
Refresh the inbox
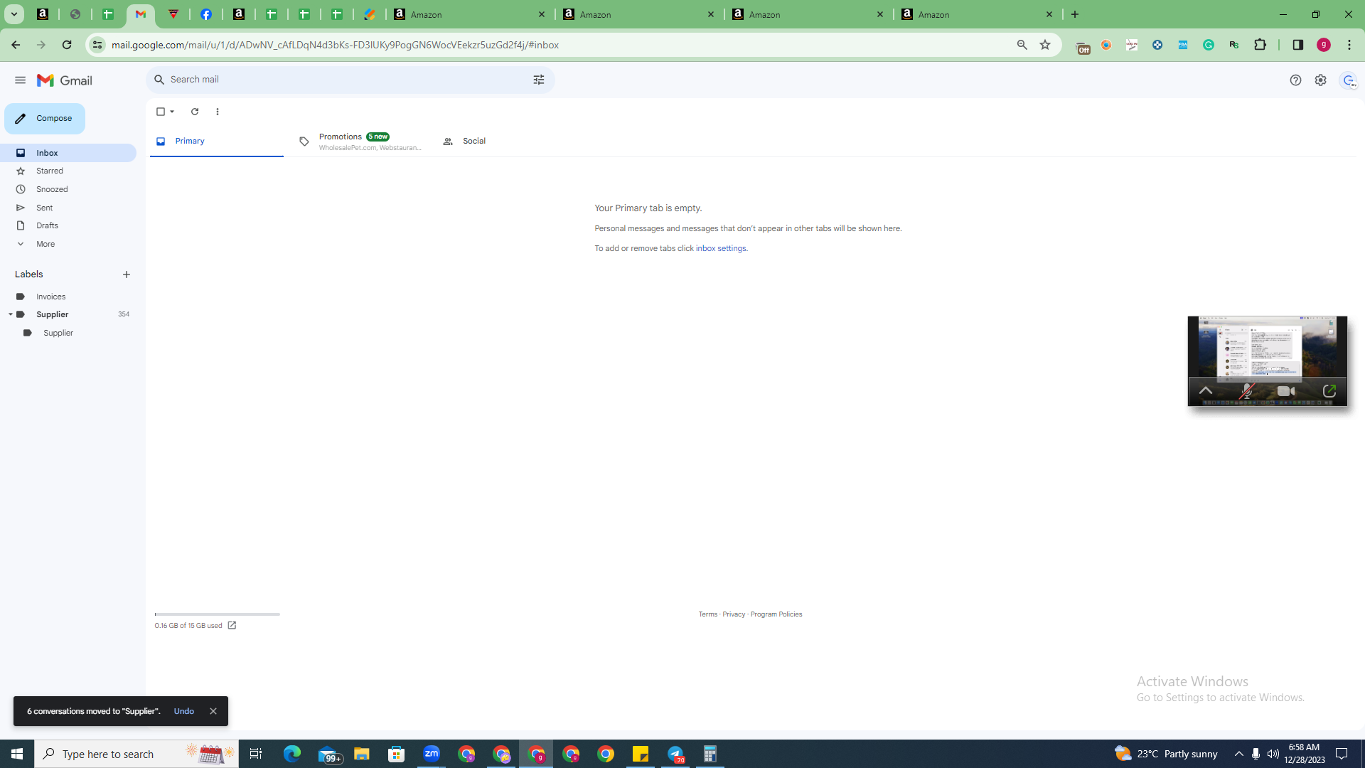pyautogui.click(x=195, y=112)
